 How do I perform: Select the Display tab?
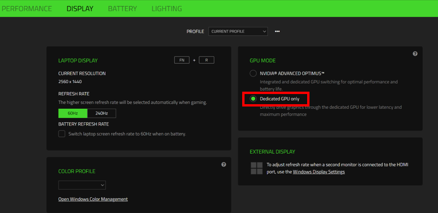(x=80, y=9)
